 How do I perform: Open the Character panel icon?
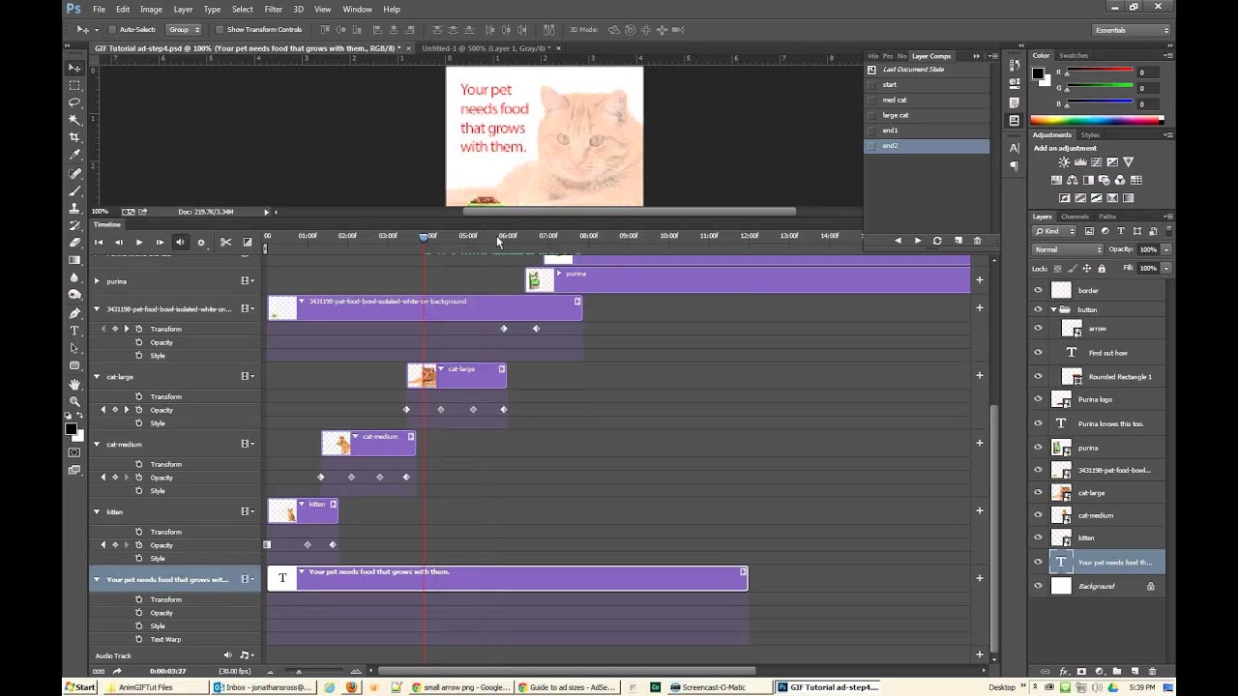pos(1015,148)
